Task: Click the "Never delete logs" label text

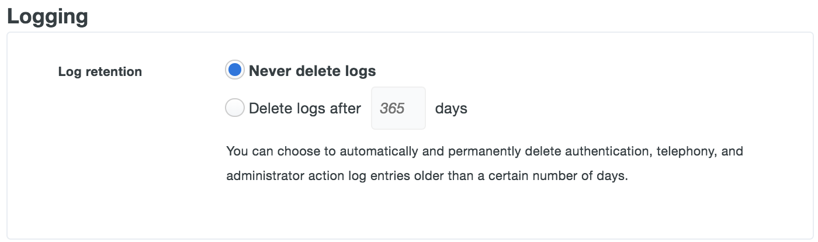Action: pos(312,71)
